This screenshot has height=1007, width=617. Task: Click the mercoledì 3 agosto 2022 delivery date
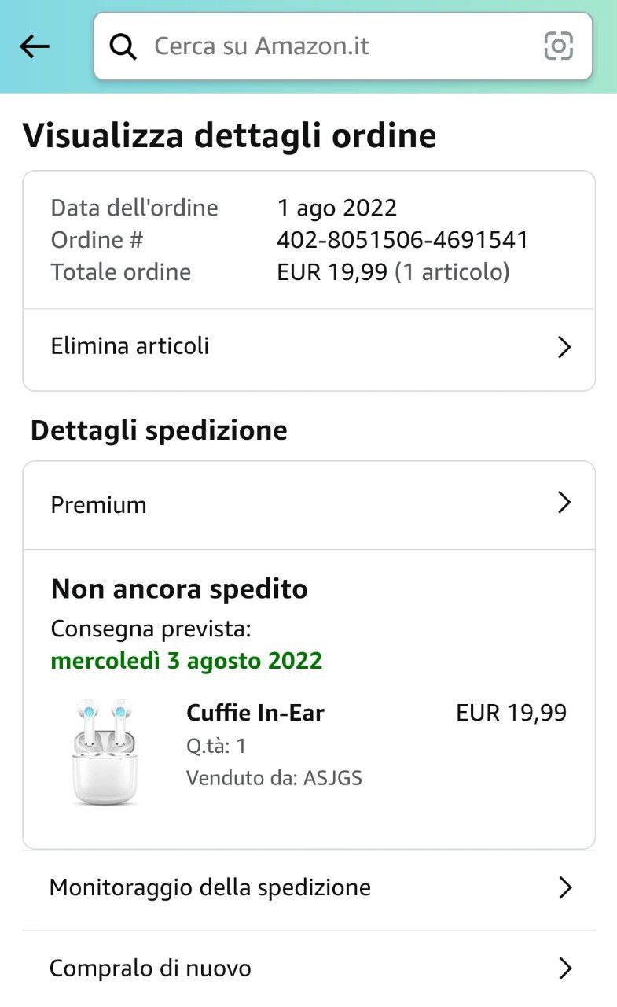click(x=187, y=660)
